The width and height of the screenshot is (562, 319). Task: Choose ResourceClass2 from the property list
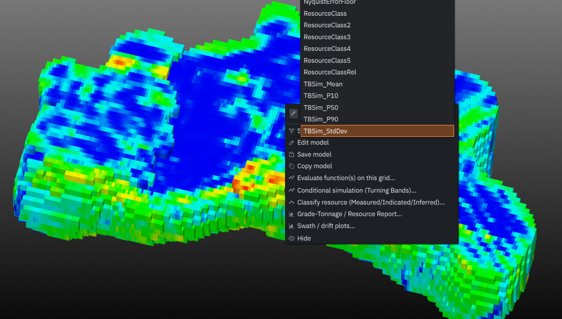[377, 25]
